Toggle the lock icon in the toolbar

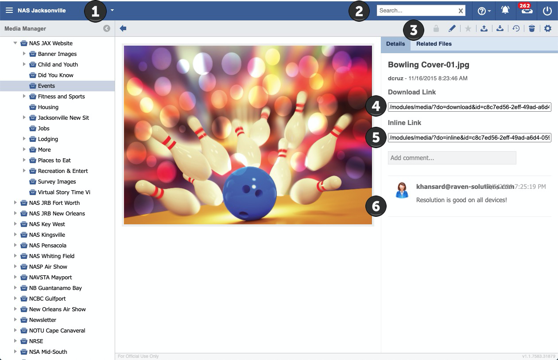[x=436, y=28]
